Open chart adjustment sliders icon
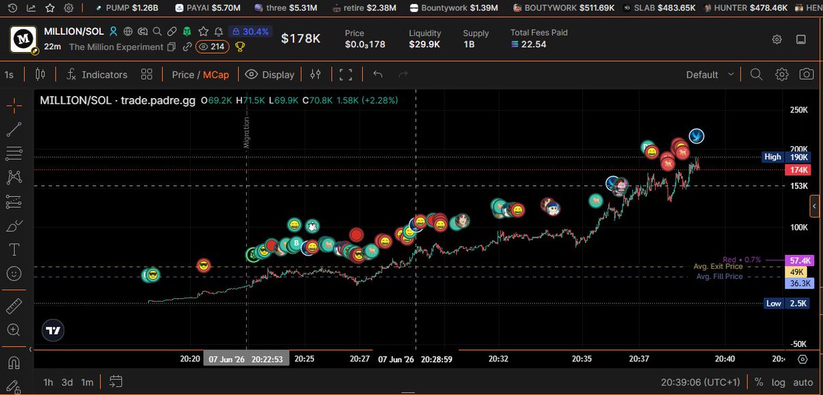Image resolution: width=823 pixels, height=395 pixels. point(315,74)
